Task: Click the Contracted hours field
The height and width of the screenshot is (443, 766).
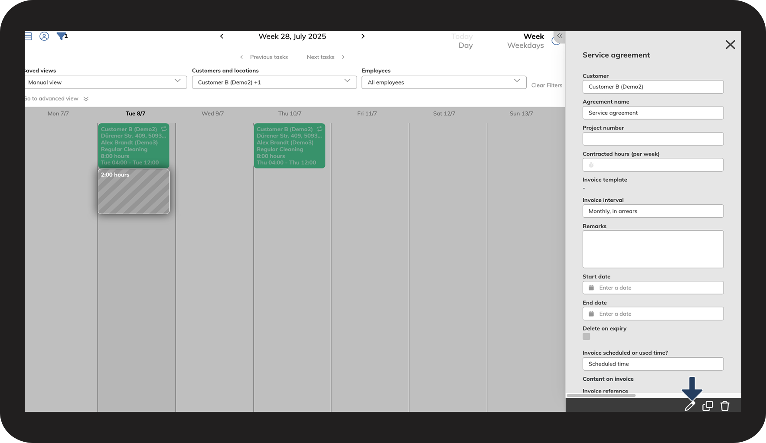Action: tap(653, 165)
